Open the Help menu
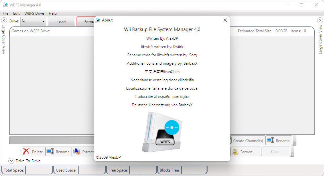The image size is (324, 176). coord(53,13)
